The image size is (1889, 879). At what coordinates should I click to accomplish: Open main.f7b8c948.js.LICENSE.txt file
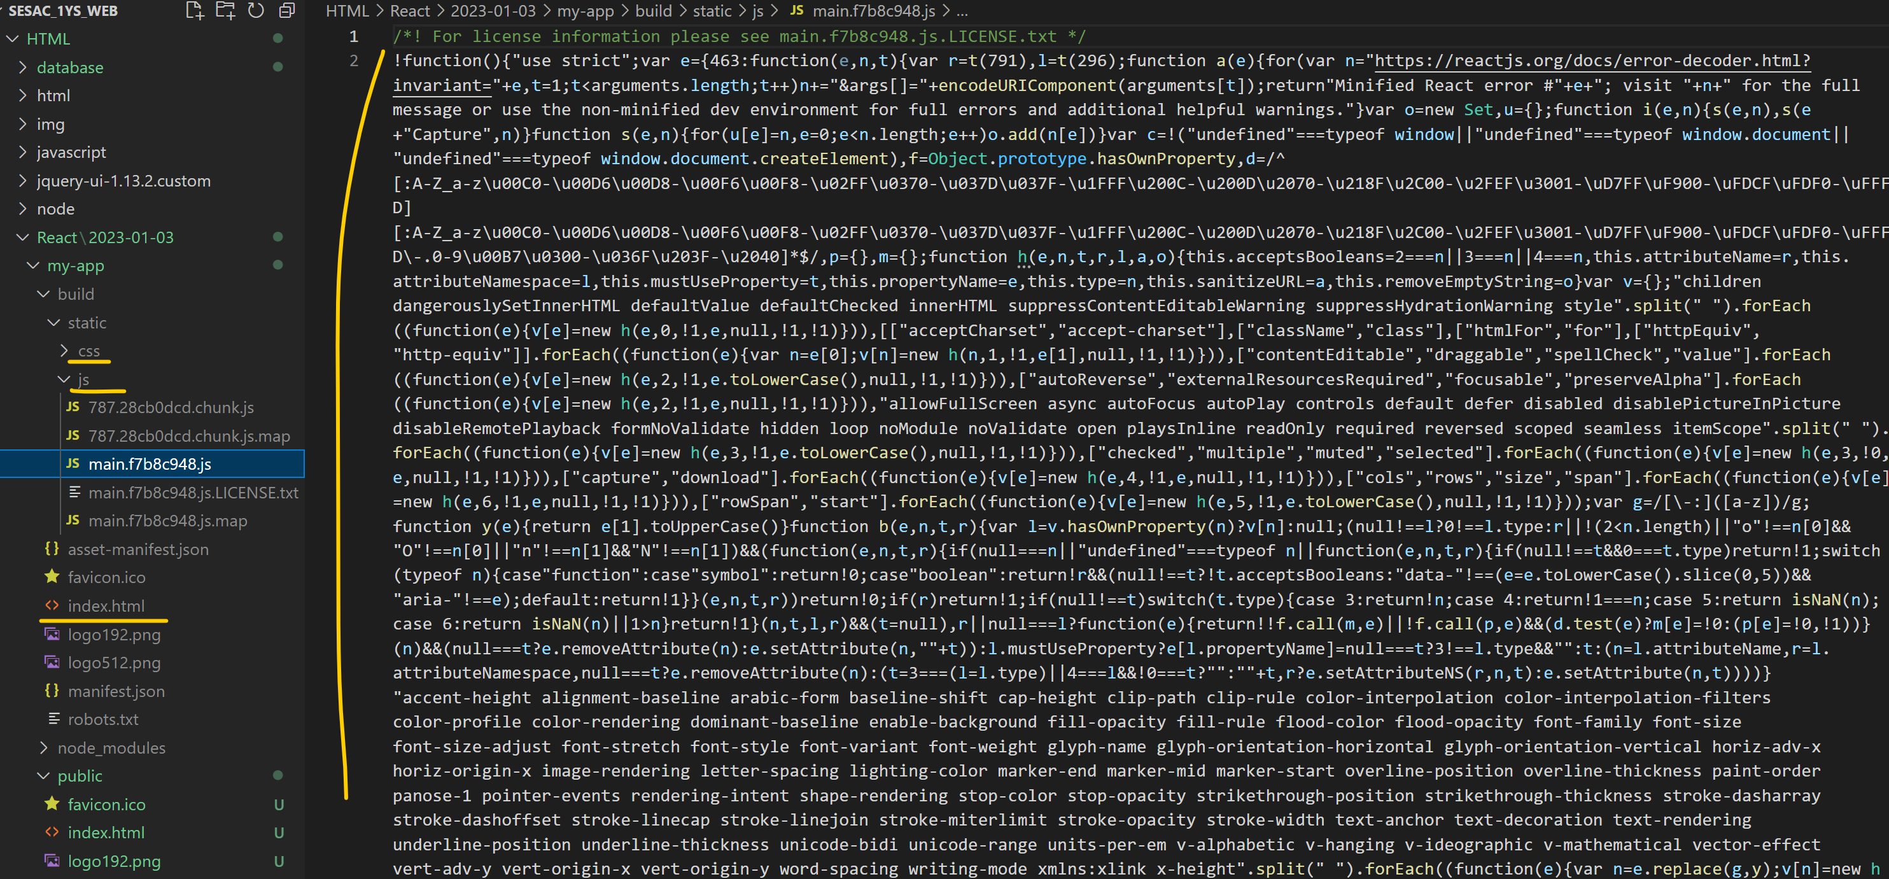[x=193, y=493]
